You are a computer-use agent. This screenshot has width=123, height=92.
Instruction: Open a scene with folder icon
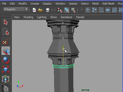point(40,10)
